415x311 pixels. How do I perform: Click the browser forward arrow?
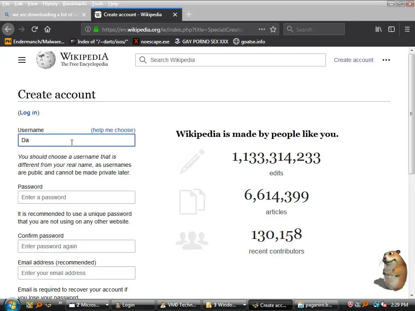[x=21, y=29]
